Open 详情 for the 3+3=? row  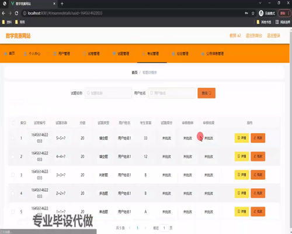point(242,175)
